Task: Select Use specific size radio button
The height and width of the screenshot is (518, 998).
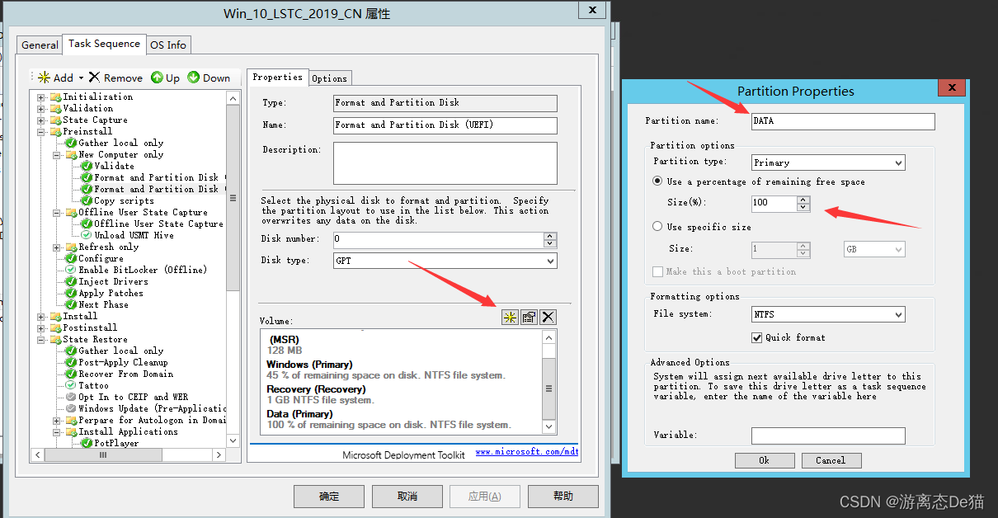Action: (x=657, y=226)
